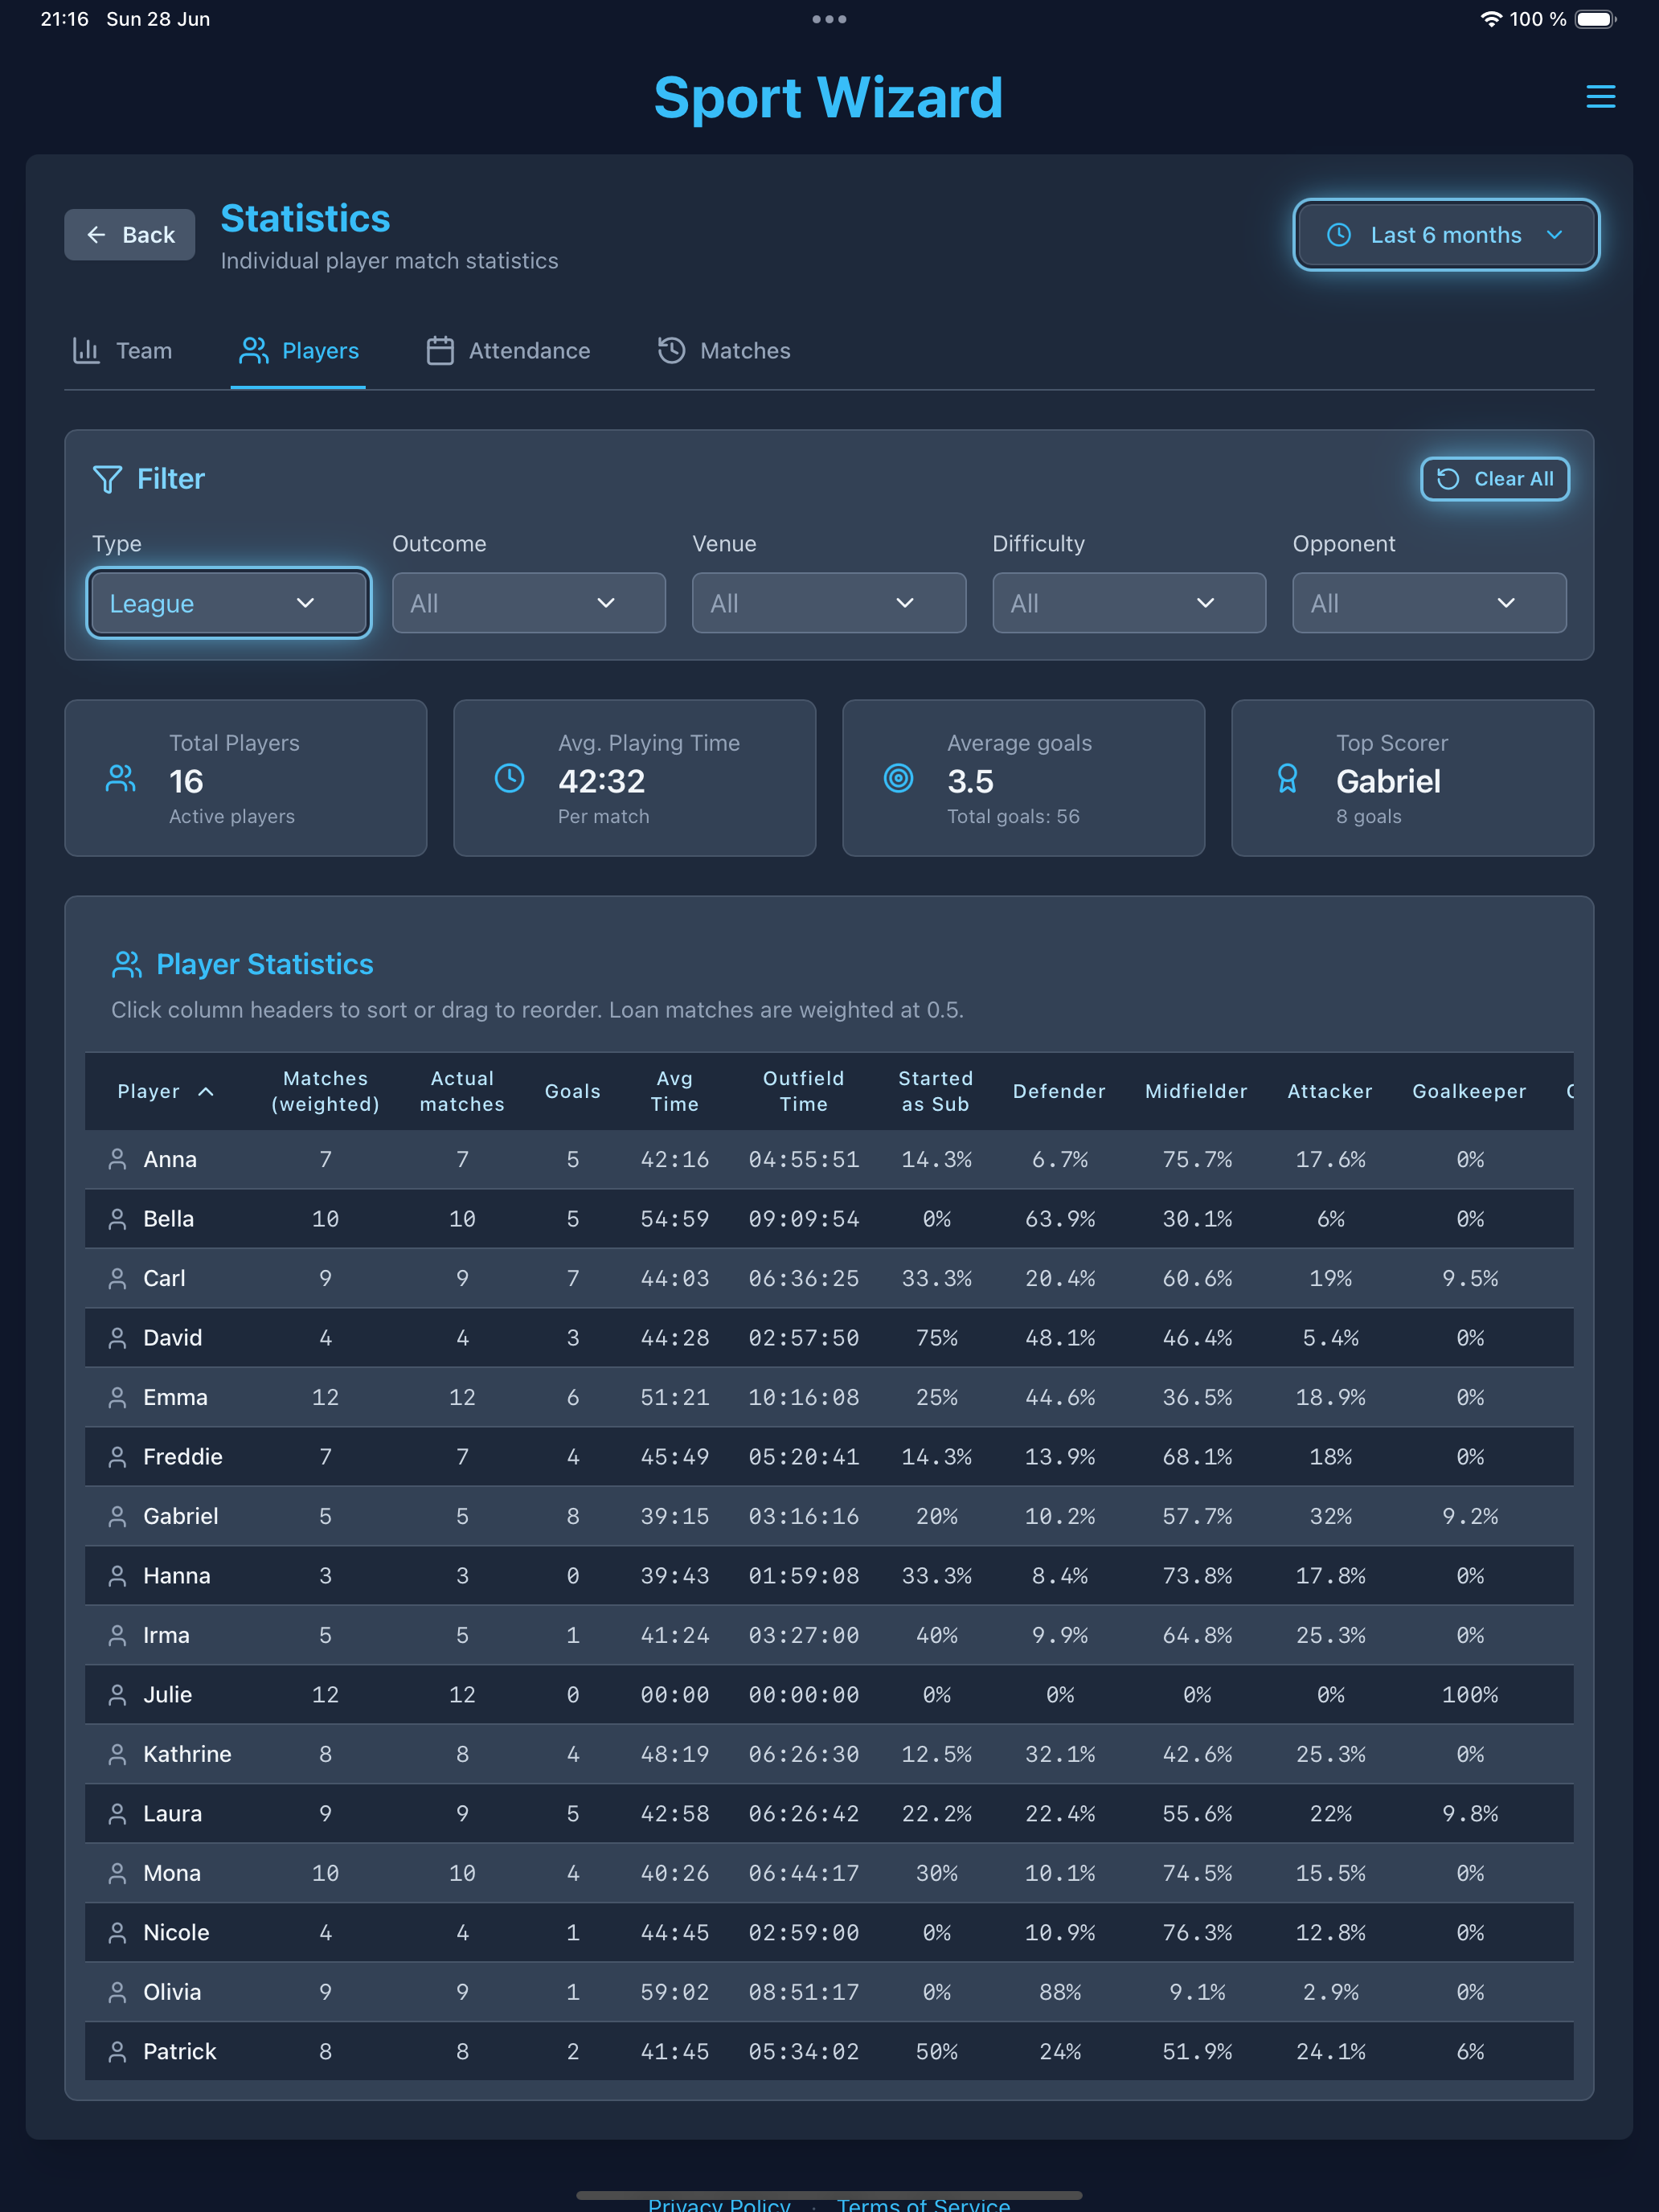This screenshot has width=1659, height=2212.
Task: Click Laura's player avatar icon
Action: pos(117,1814)
